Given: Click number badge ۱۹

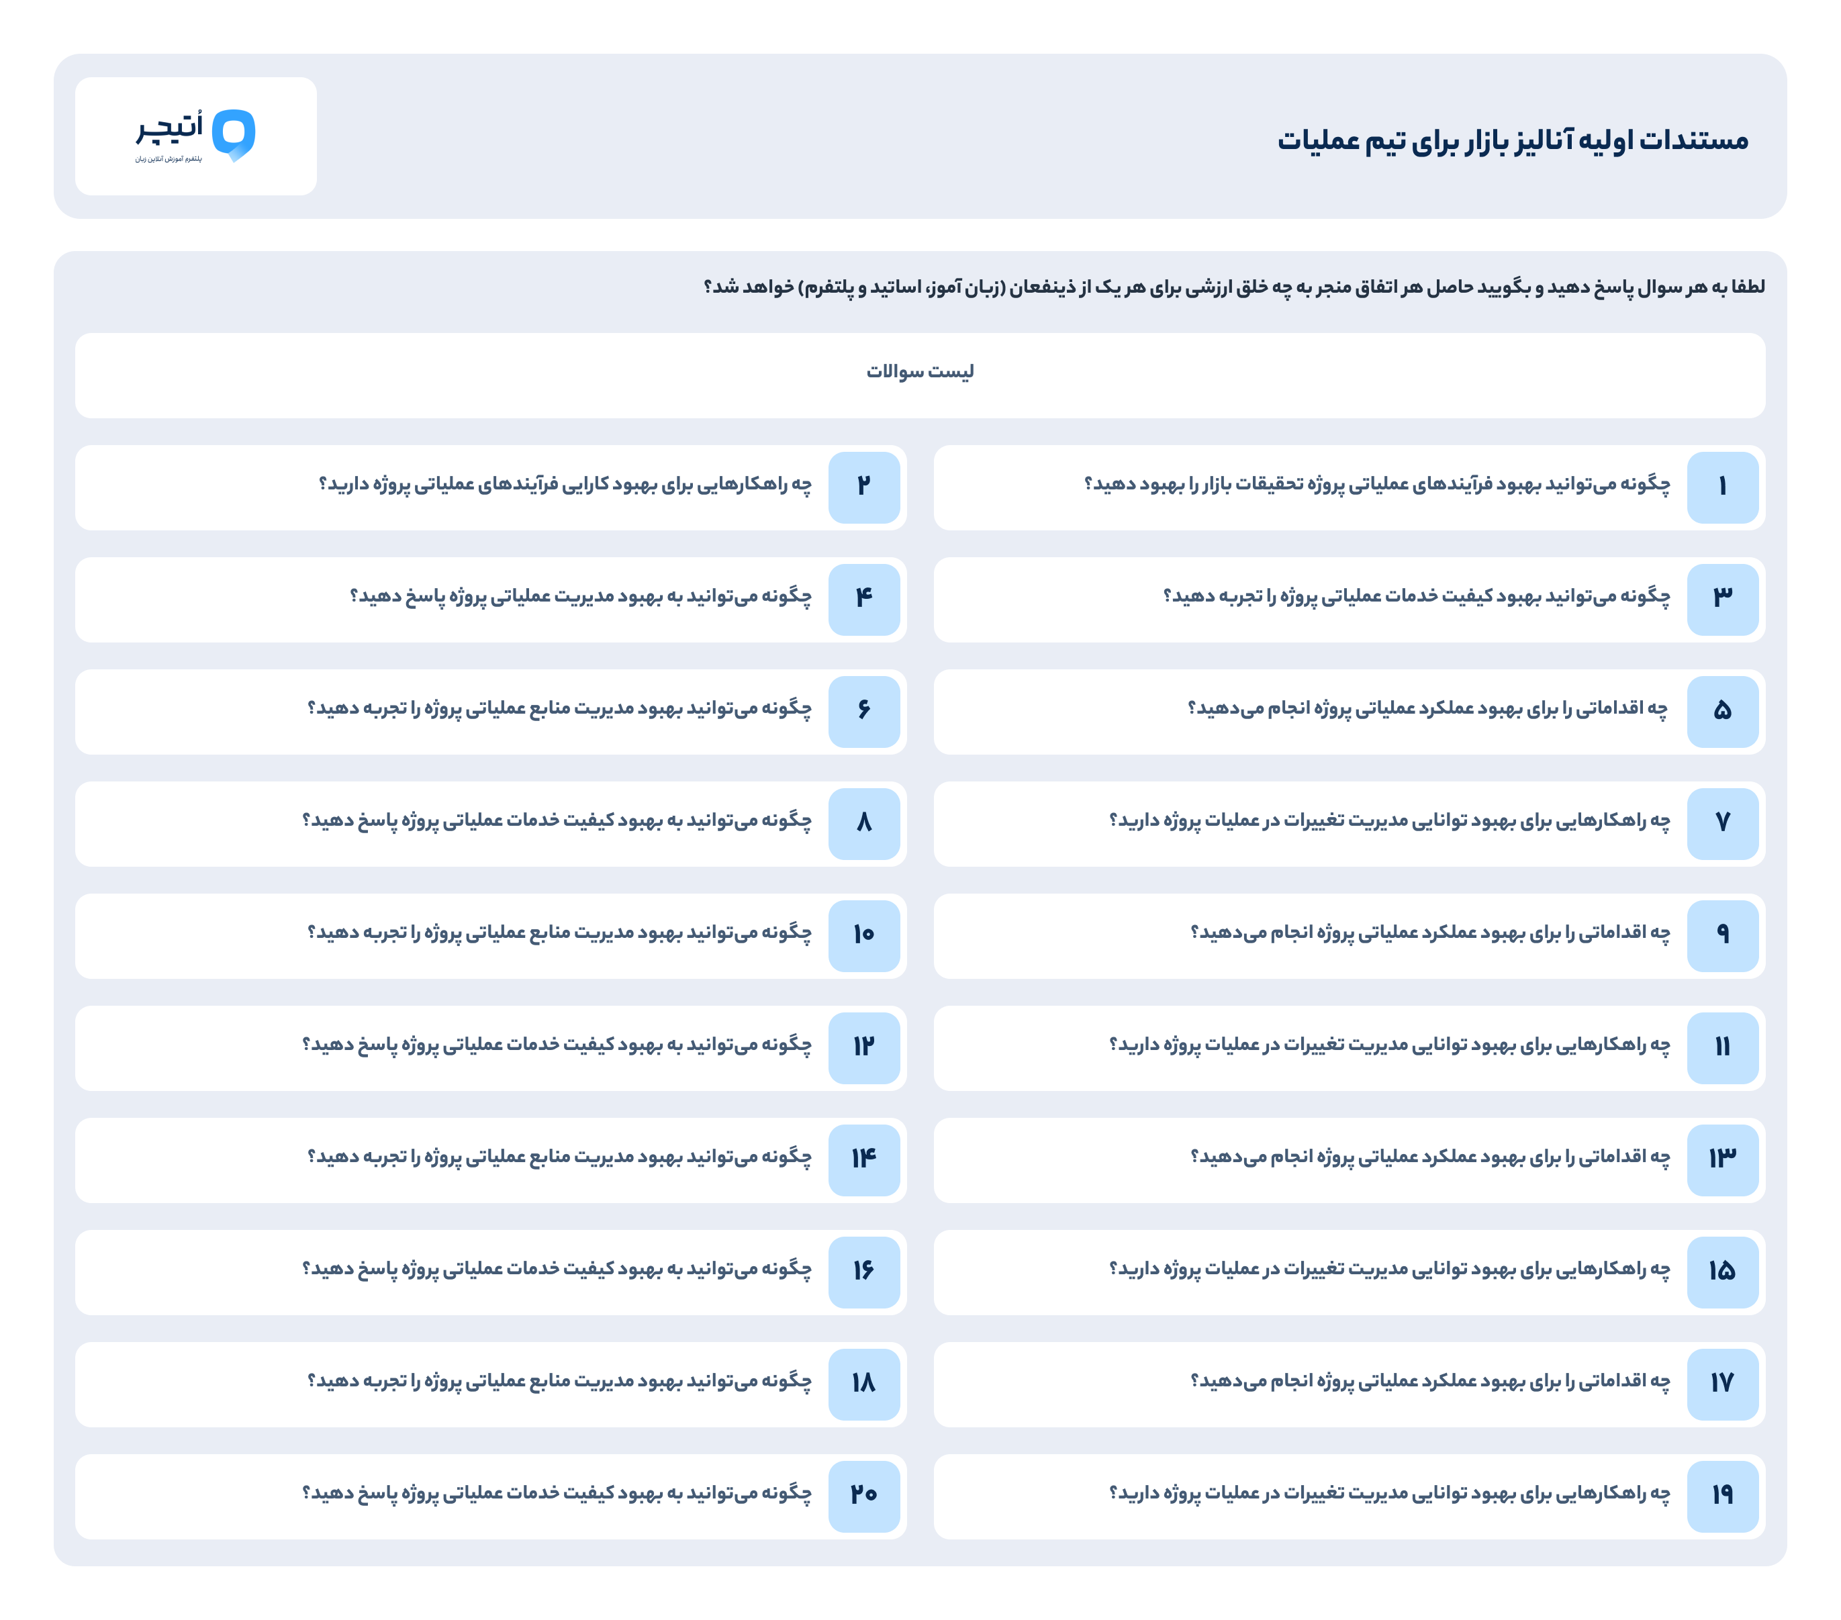Looking at the screenshot, I should [x=1722, y=1496].
